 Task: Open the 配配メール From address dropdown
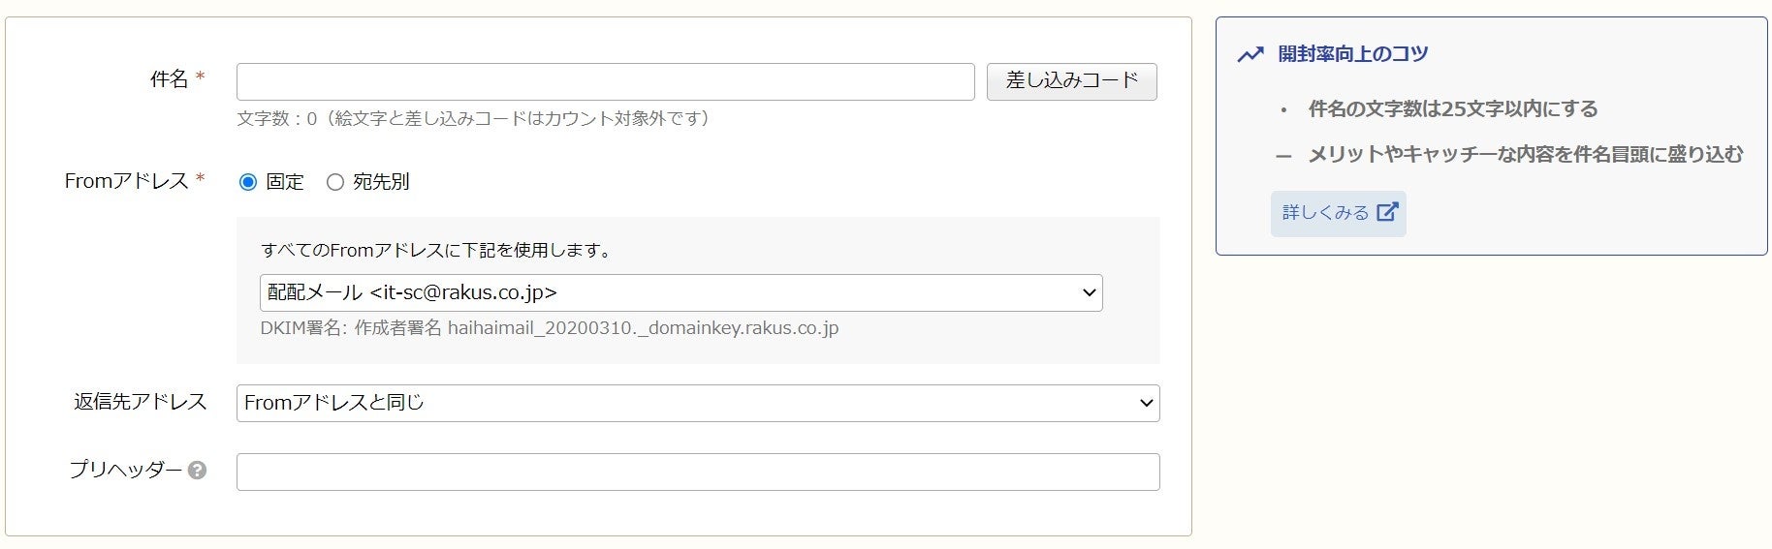pos(680,292)
